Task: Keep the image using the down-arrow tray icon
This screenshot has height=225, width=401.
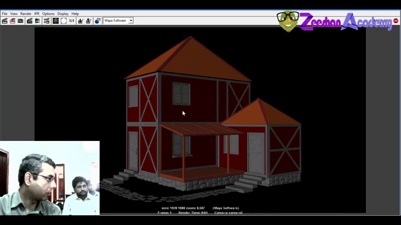Action: click(x=81, y=21)
